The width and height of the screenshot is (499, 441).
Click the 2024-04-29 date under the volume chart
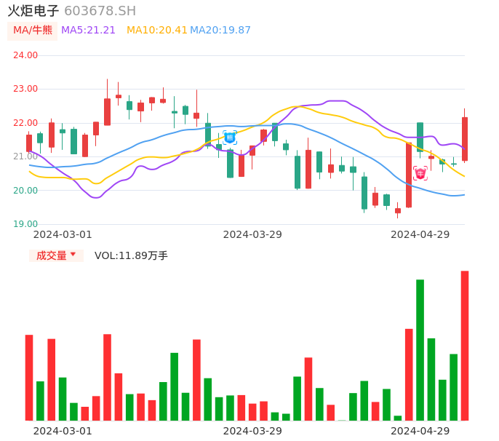point(420,431)
